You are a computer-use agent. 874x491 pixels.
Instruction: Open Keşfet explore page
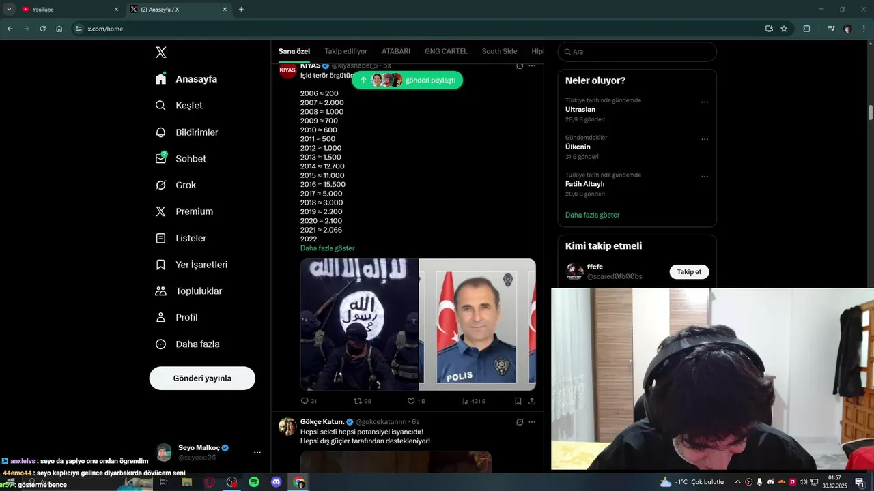click(x=179, y=106)
